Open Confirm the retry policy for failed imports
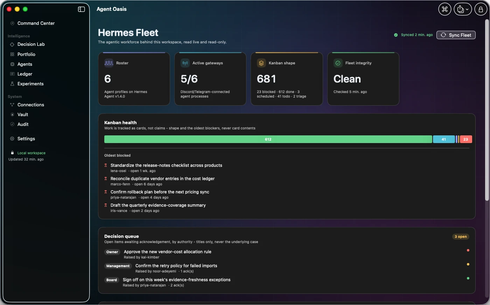Image resolution: width=490 pixels, height=305 pixels. pos(176,266)
